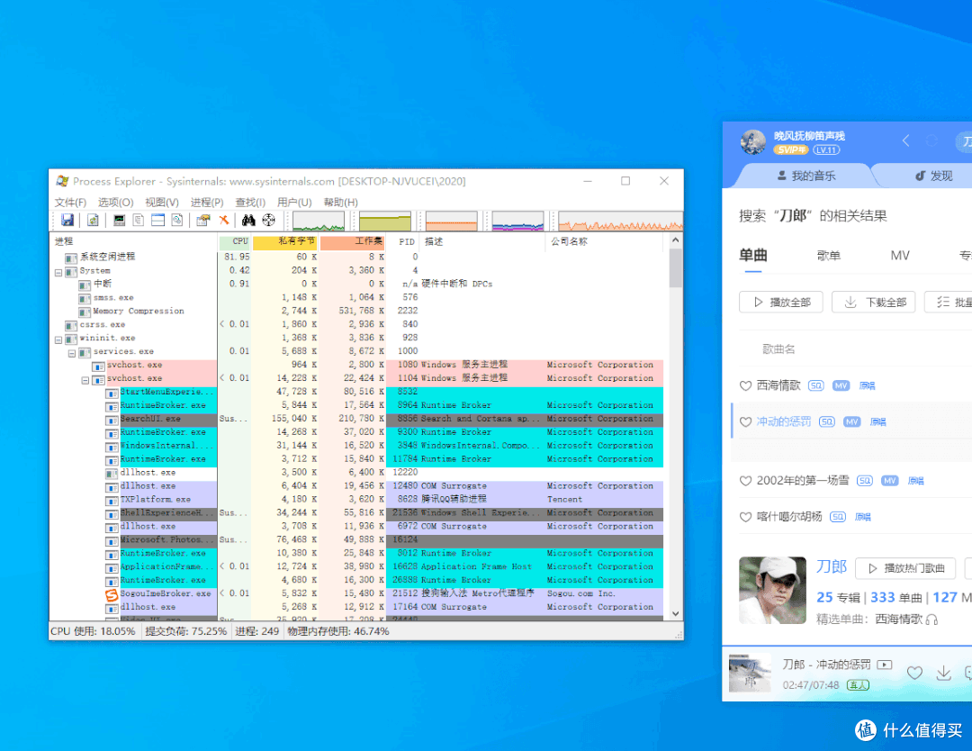Click the MV badge next to 冲动的惩罚
The width and height of the screenshot is (972, 751).
tap(851, 421)
